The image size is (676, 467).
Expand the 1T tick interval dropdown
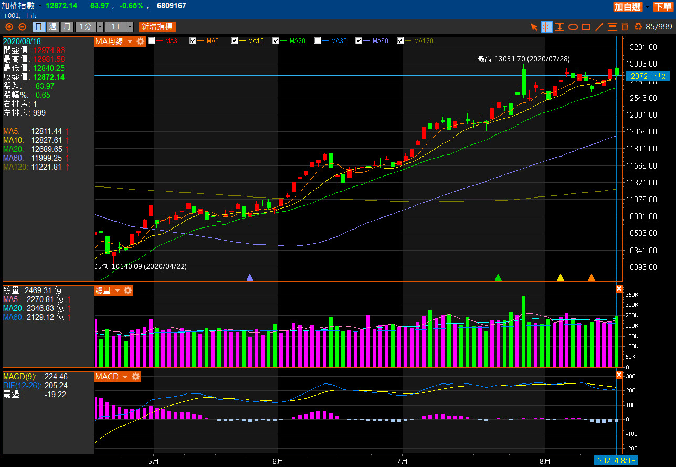[x=119, y=27]
